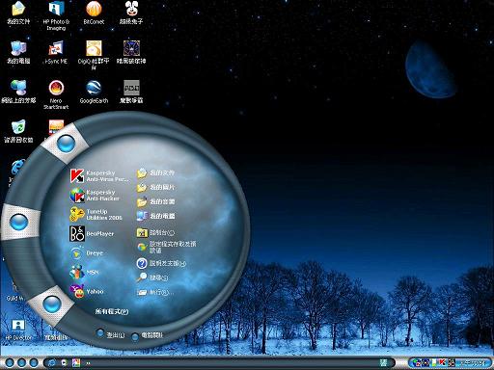Launch Kaspersky Anti-Virus from the start menu
Image resolution: width=494 pixels, height=370 pixels.
(99, 176)
